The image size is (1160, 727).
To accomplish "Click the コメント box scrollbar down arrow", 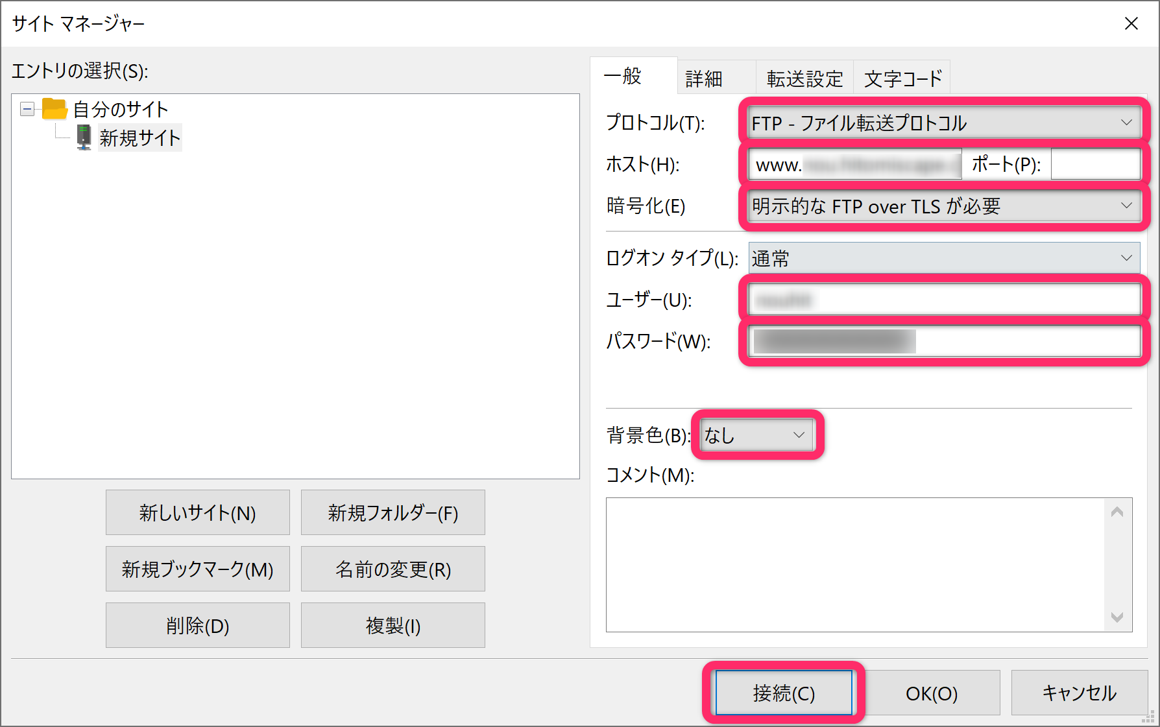I will pos(1118,618).
